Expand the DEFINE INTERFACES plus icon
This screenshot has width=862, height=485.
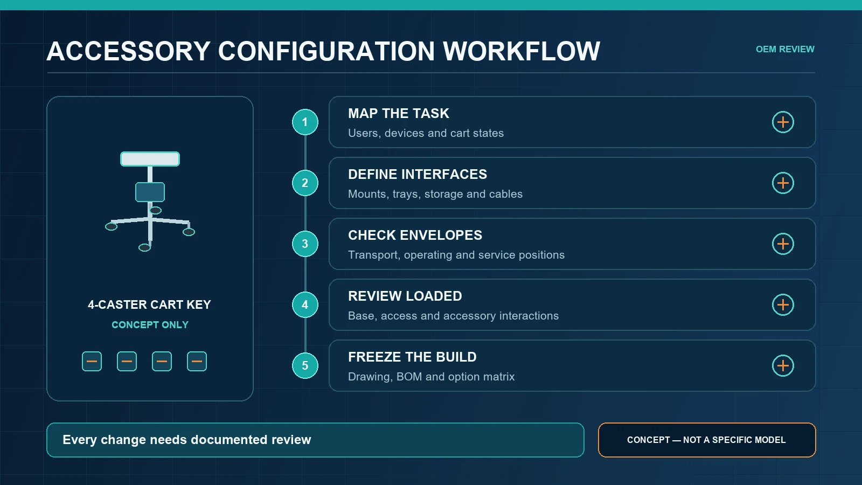783,183
